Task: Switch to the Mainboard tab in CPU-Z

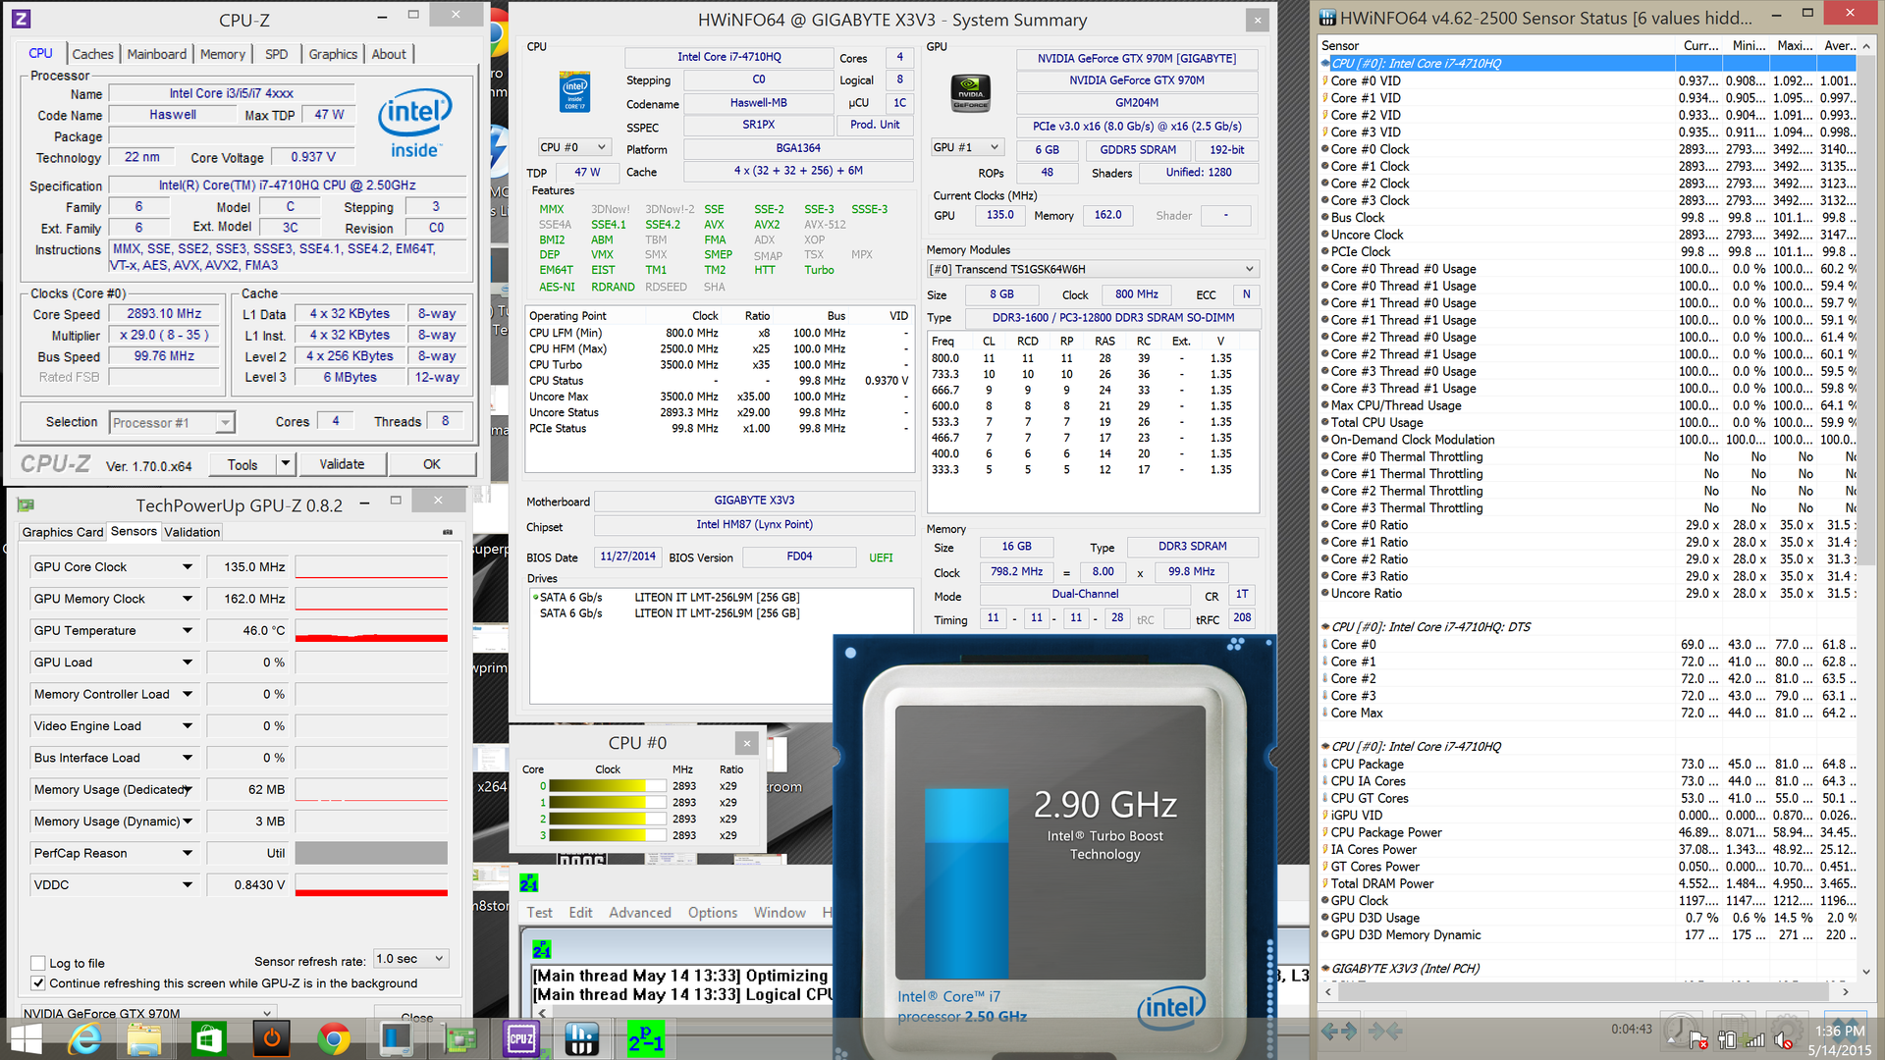Action: tap(157, 54)
